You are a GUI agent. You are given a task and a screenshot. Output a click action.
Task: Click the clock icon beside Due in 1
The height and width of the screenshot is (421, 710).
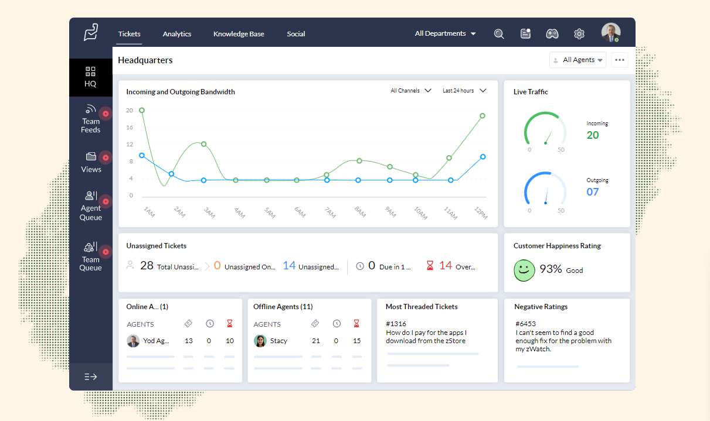click(x=360, y=266)
